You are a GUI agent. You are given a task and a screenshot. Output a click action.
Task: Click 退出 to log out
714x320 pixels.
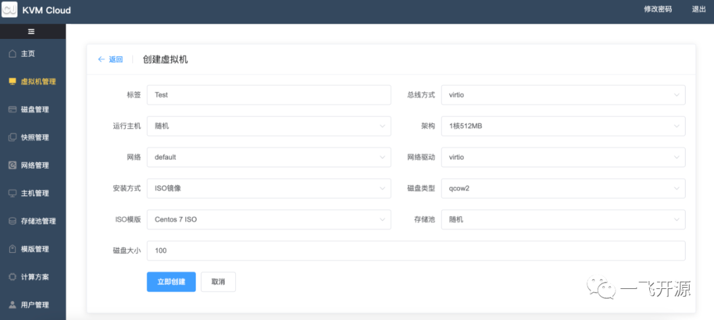point(699,9)
